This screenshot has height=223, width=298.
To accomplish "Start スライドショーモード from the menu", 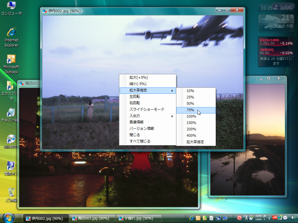I will pyautogui.click(x=147, y=110).
